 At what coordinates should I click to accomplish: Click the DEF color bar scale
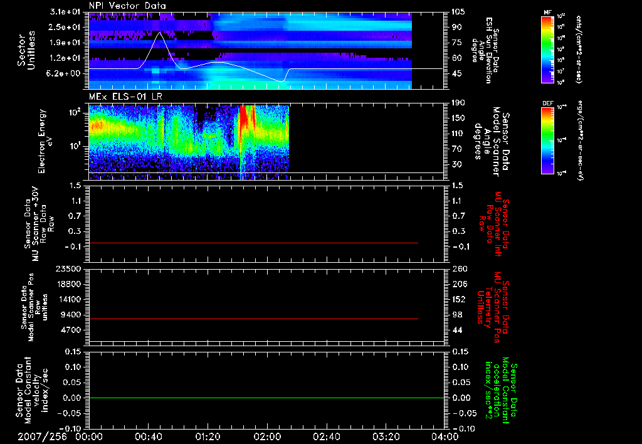click(547, 140)
